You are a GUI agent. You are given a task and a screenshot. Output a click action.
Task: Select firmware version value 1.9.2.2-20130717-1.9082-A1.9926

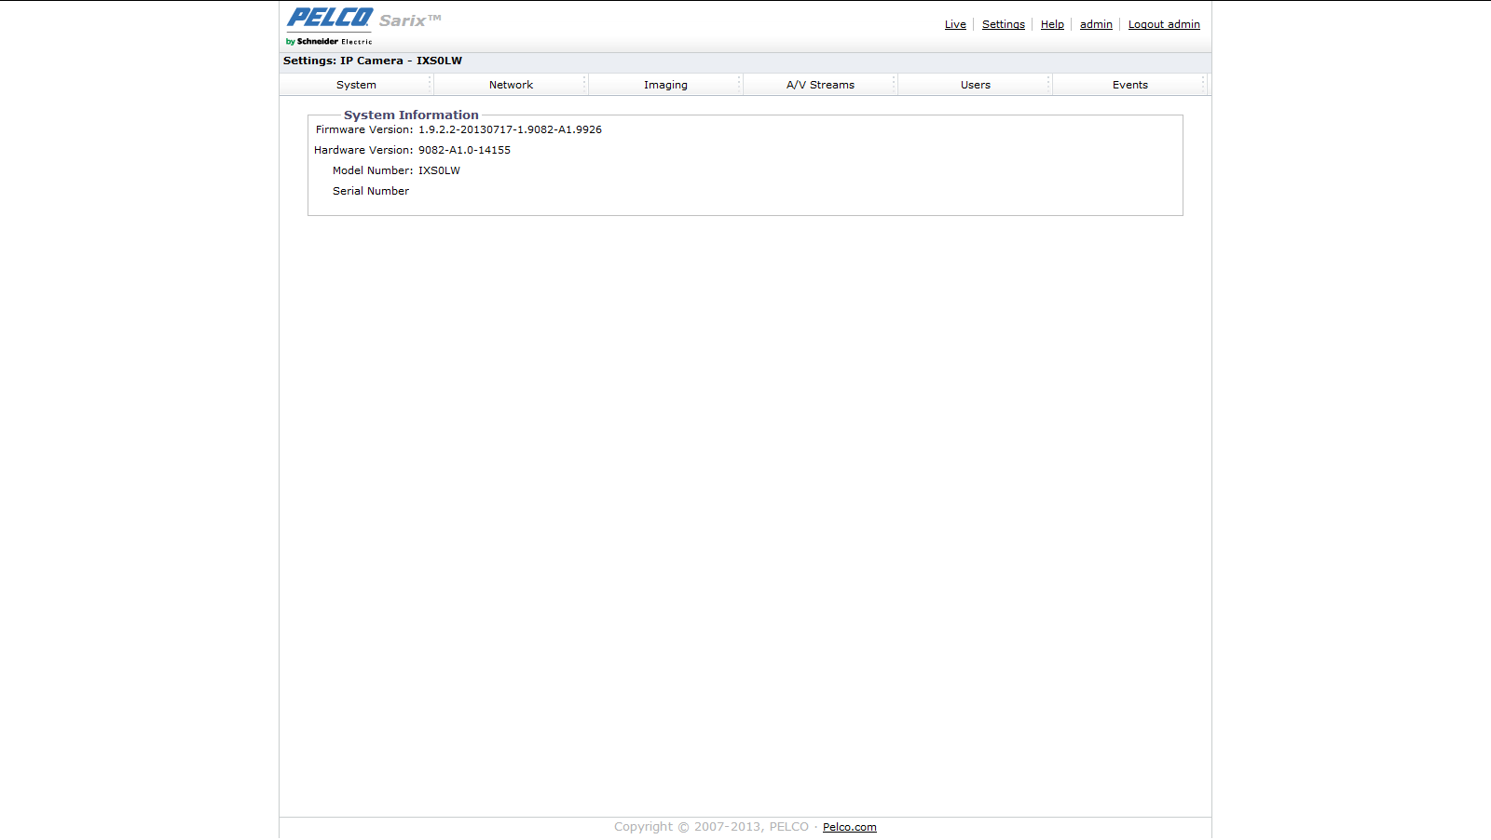tap(510, 129)
